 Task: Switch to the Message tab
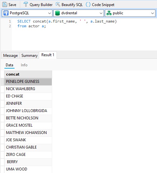coord(10,55)
